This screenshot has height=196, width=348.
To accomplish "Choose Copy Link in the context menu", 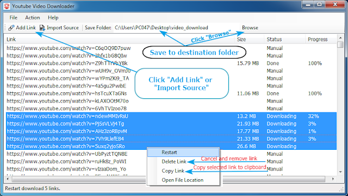I will point(173,171).
